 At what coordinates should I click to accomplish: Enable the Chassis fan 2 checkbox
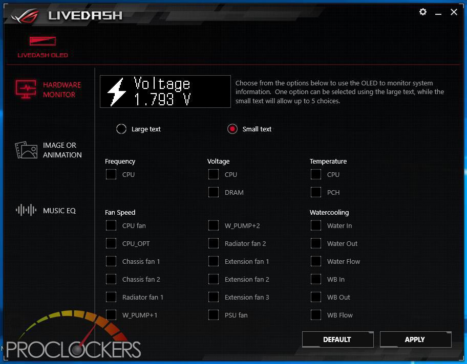(x=111, y=279)
